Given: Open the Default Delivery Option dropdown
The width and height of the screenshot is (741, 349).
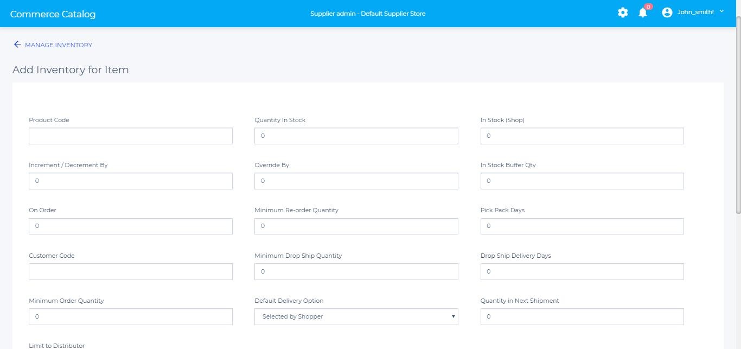Looking at the screenshot, I should pos(356,316).
